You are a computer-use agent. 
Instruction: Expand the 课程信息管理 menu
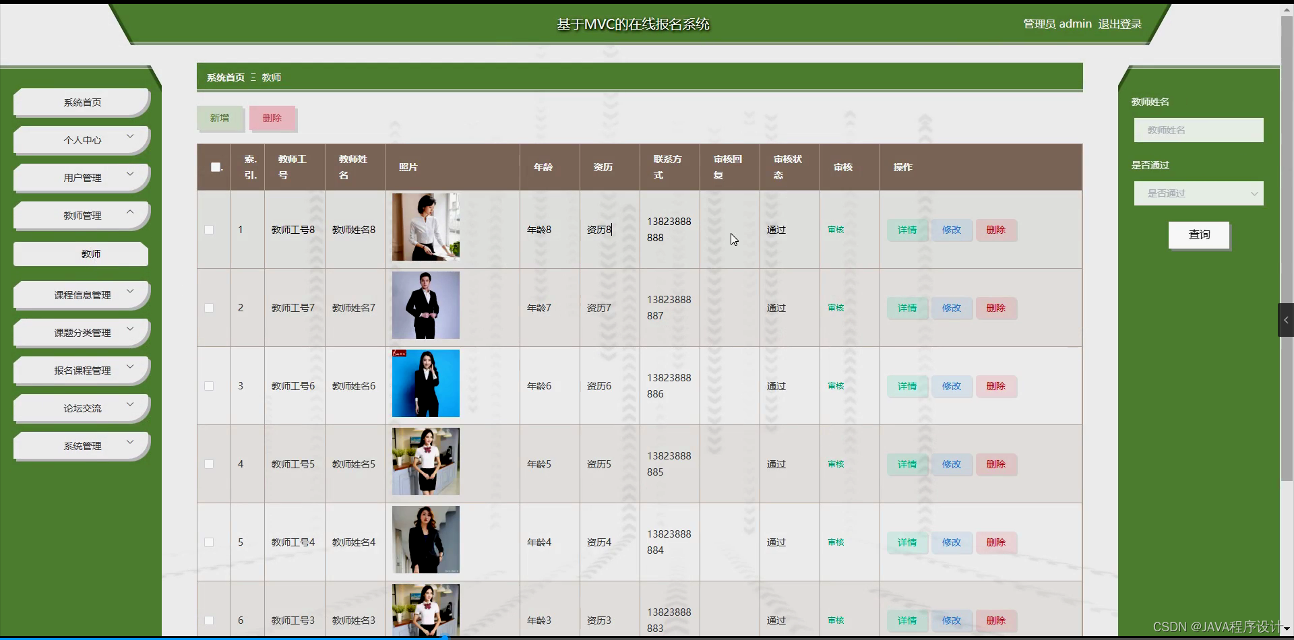pyautogui.click(x=81, y=294)
